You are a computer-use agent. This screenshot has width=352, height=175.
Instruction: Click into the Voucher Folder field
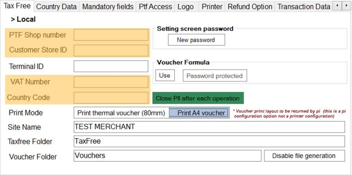click(x=167, y=156)
